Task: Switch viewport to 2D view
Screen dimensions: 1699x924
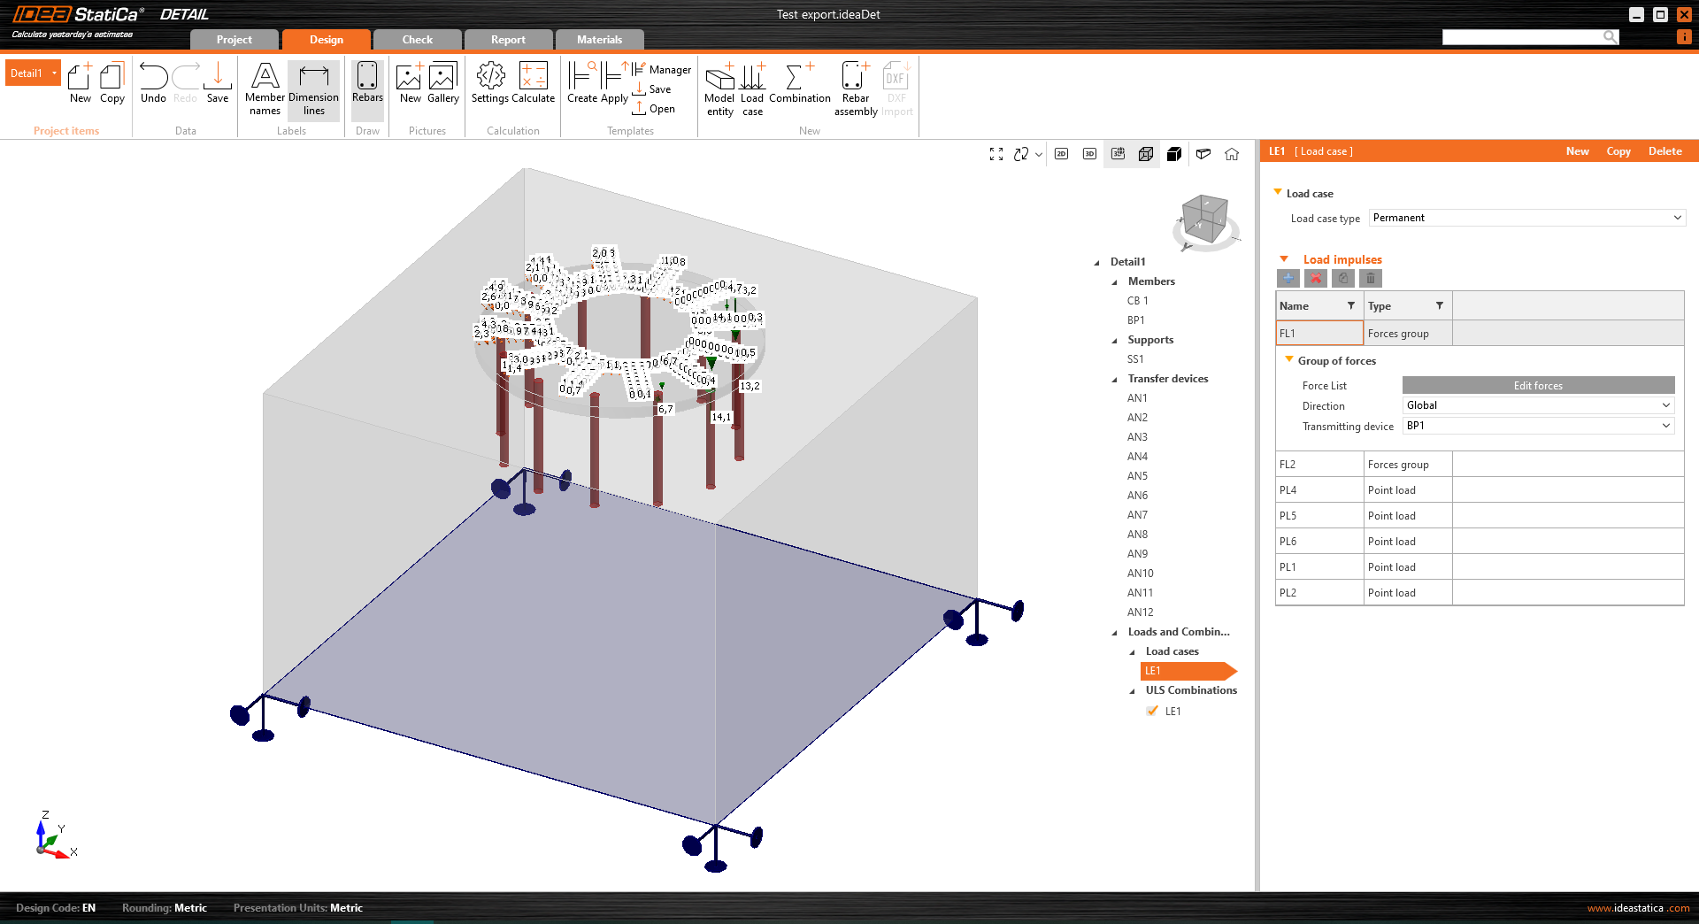Action: click(1061, 154)
